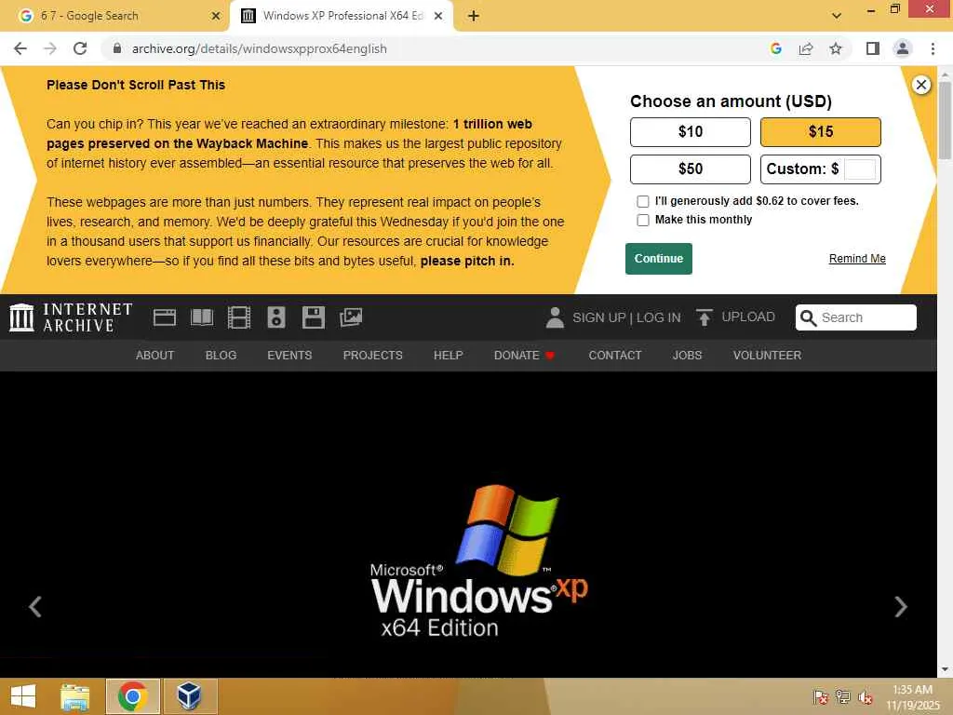
Task: Show next carousel image
Action: [x=901, y=606]
